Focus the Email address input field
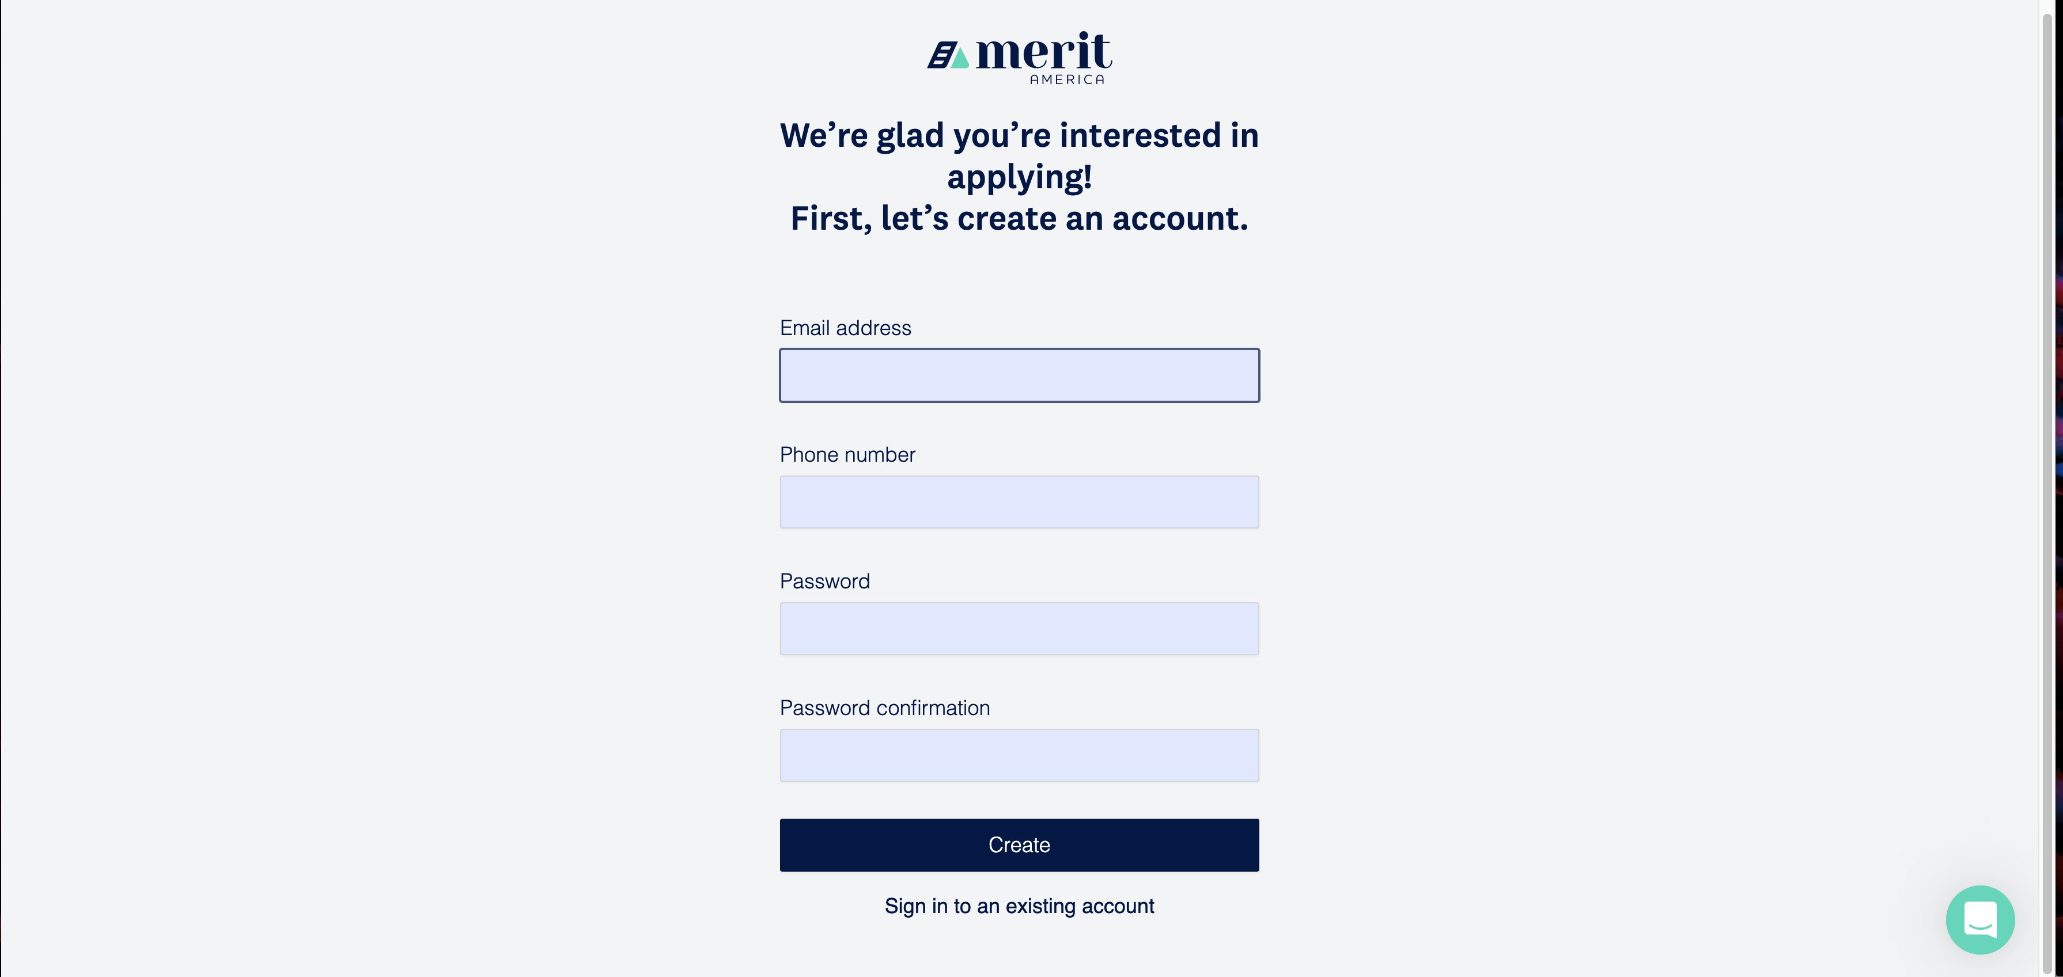This screenshot has width=2063, height=977. (1019, 375)
